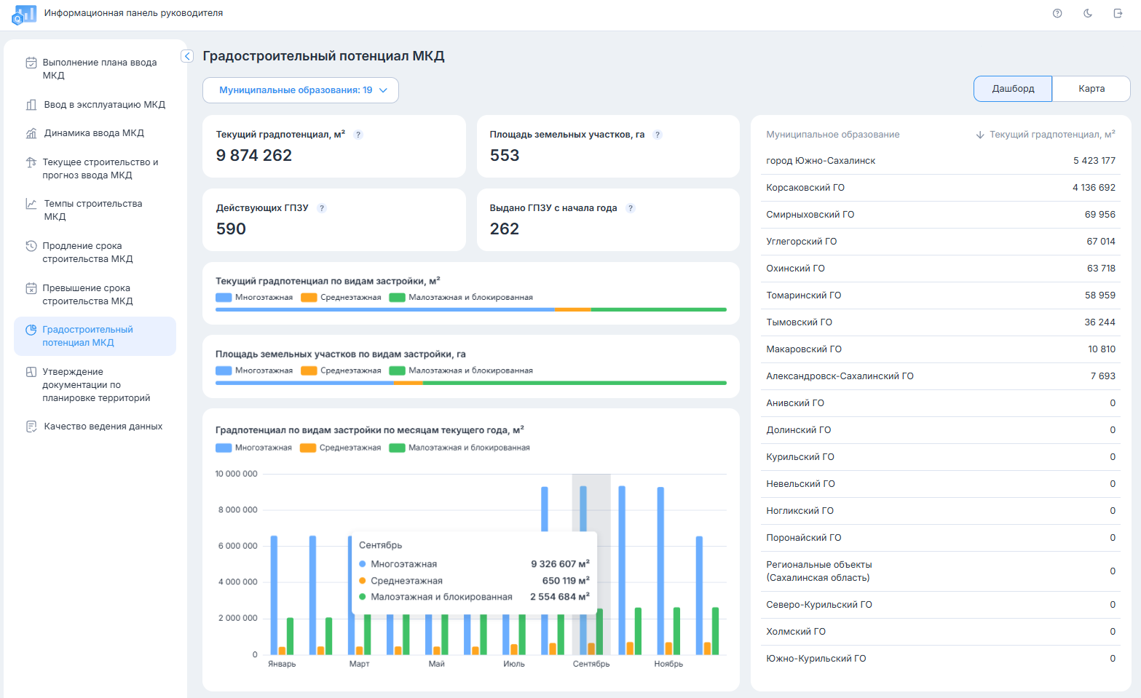This screenshot has width=1141, height=698.
Task: Click building icon beside Ввод в эксплуатацию МКД
Action: [31, 105]
